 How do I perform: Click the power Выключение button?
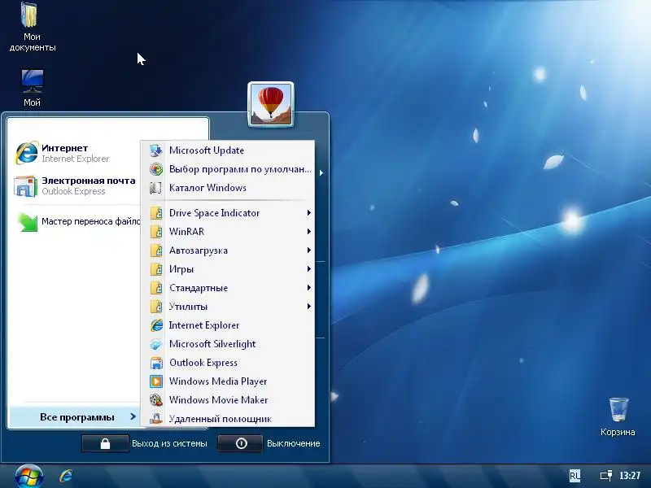(x=240, y=443)
